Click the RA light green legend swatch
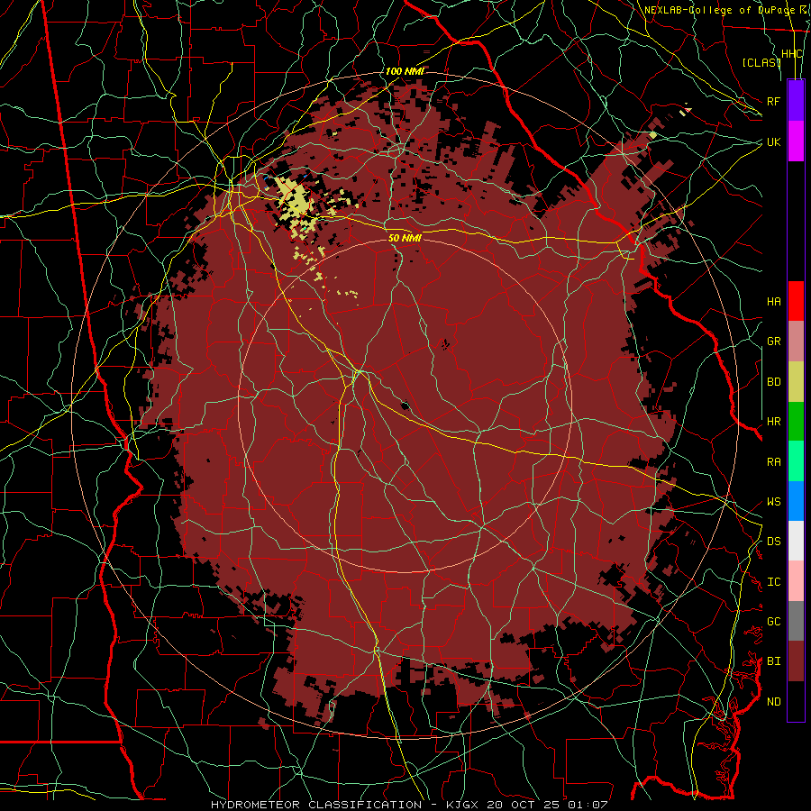This screenshot has height=811, width=811. (x=796, y=461)
